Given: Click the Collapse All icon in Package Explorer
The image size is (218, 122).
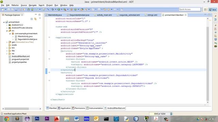Looking at the screenshot, I should (32, 19).
